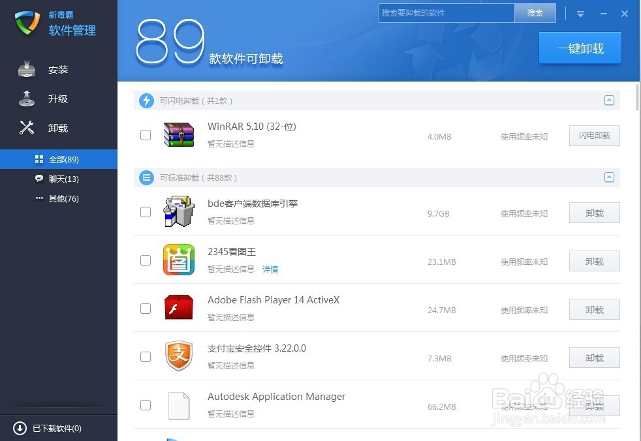Click 卸载 for 支付宝安全控件
The height and width of the screenshot is (441, 641).
pos(595,357)
